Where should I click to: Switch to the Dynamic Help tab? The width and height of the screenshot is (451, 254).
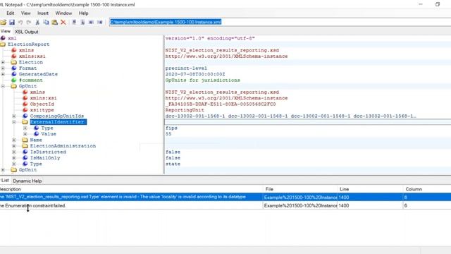pos(27,181)
